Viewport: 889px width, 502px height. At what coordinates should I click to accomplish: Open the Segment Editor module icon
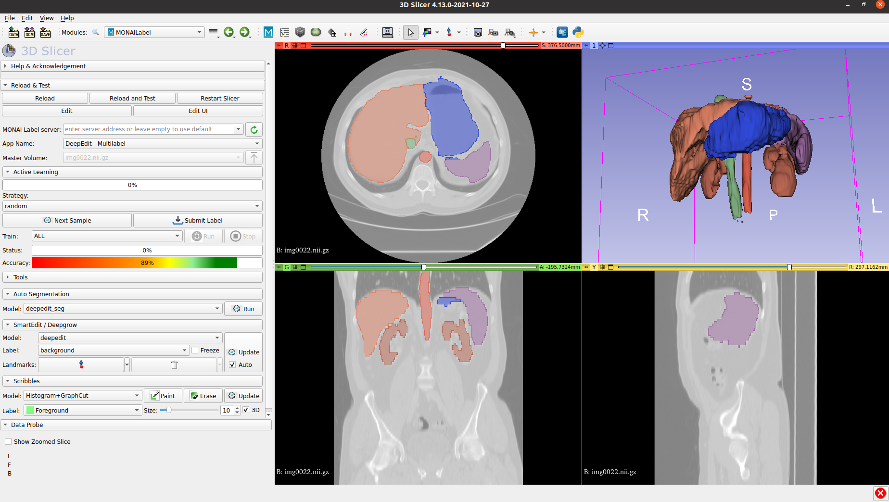click(364, 32)
